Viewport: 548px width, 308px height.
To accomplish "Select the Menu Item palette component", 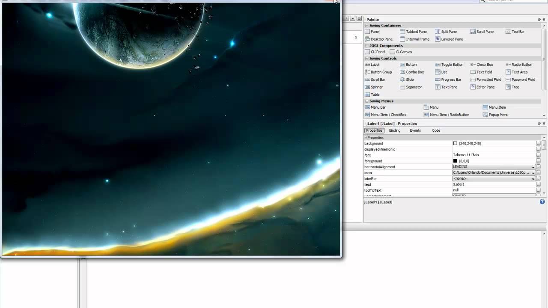I will pos(494,107).
